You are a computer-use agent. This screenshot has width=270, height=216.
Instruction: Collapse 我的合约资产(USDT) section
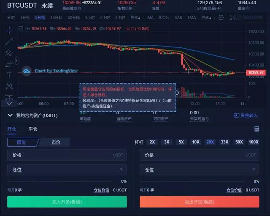coord(10,115)
